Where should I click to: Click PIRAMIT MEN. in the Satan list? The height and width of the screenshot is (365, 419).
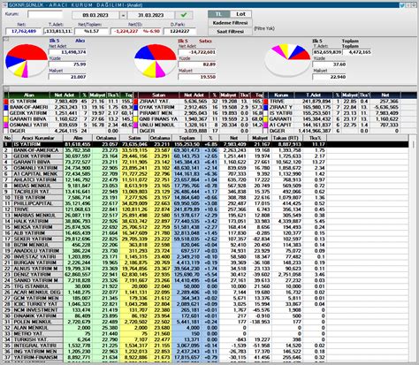[156, 113]
